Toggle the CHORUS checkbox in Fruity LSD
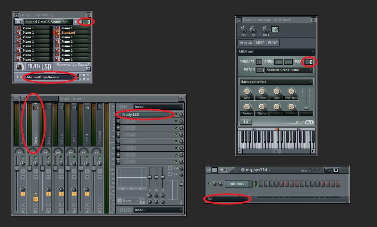Viewport: 377px width, 227px height. tap(78, 79)
